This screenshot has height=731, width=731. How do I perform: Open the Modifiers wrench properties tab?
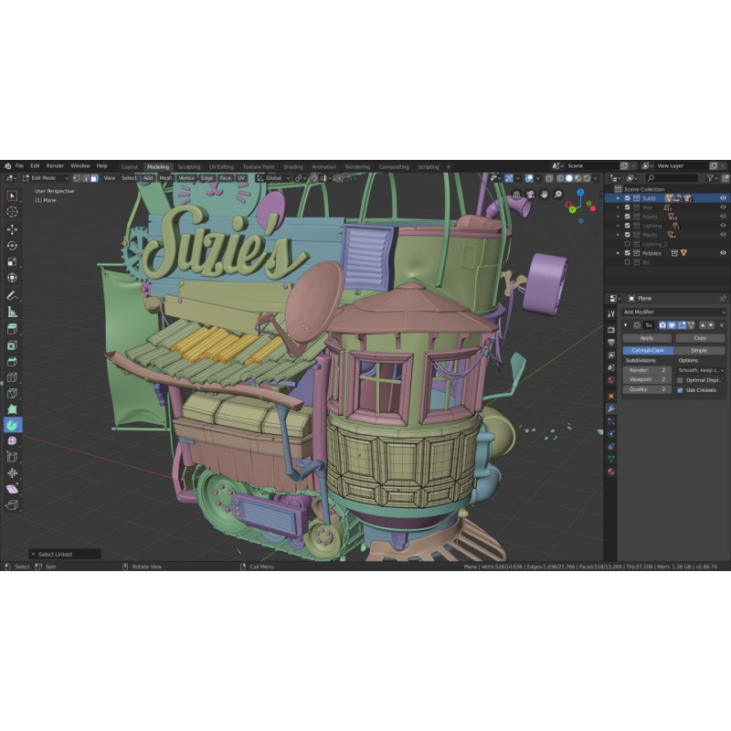610,408
